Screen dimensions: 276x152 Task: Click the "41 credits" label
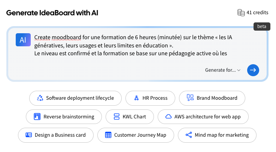point(257,13)
